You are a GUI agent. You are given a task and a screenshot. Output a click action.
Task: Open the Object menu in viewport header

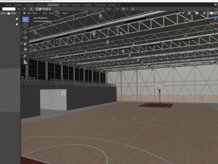pos(65,13)
